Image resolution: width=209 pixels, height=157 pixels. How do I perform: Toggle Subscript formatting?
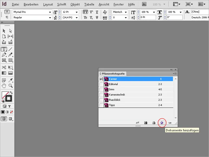[91, 18]
